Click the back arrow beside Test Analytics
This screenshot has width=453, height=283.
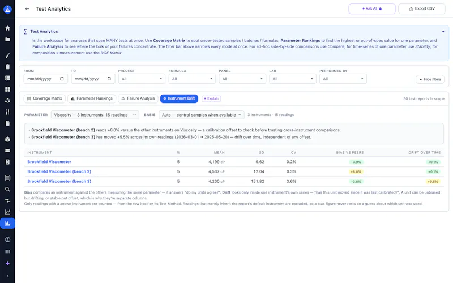[27, 9]
